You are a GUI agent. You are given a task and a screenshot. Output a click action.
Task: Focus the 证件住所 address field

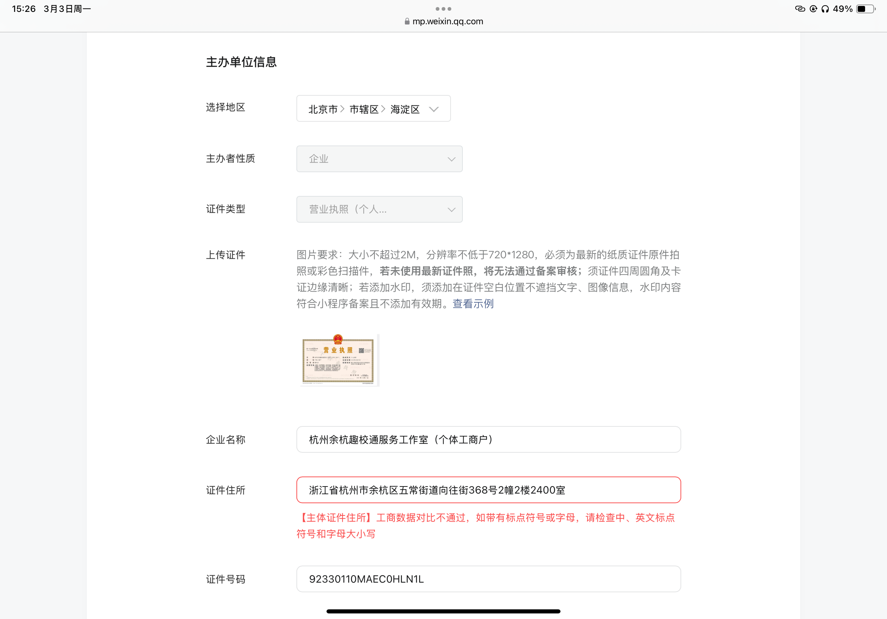pyautogui.click(x=488, y=490)
